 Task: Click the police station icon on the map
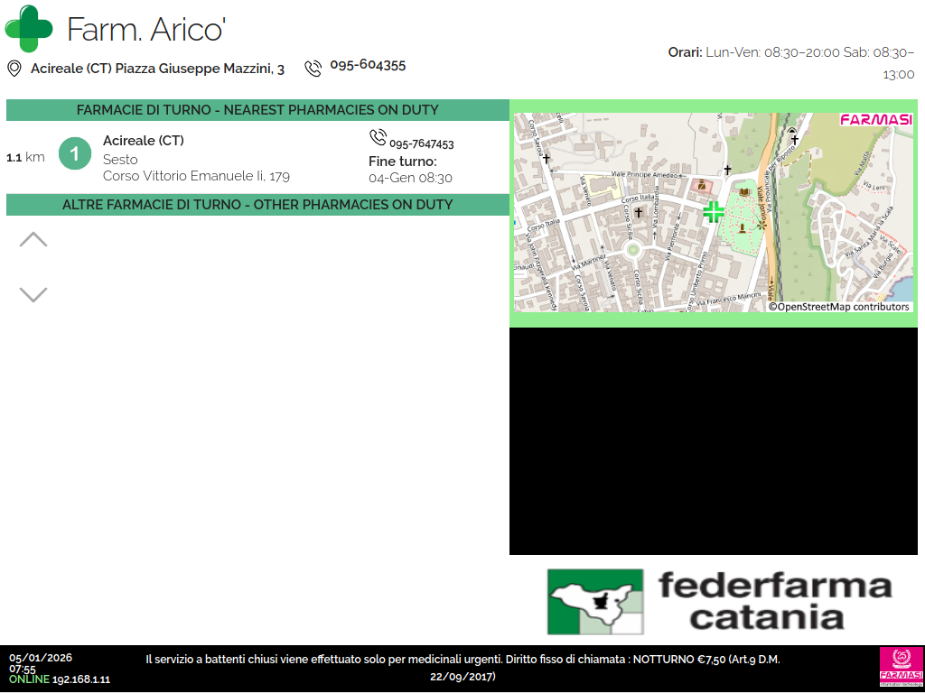pyautogui.click(x=701, y=185)
